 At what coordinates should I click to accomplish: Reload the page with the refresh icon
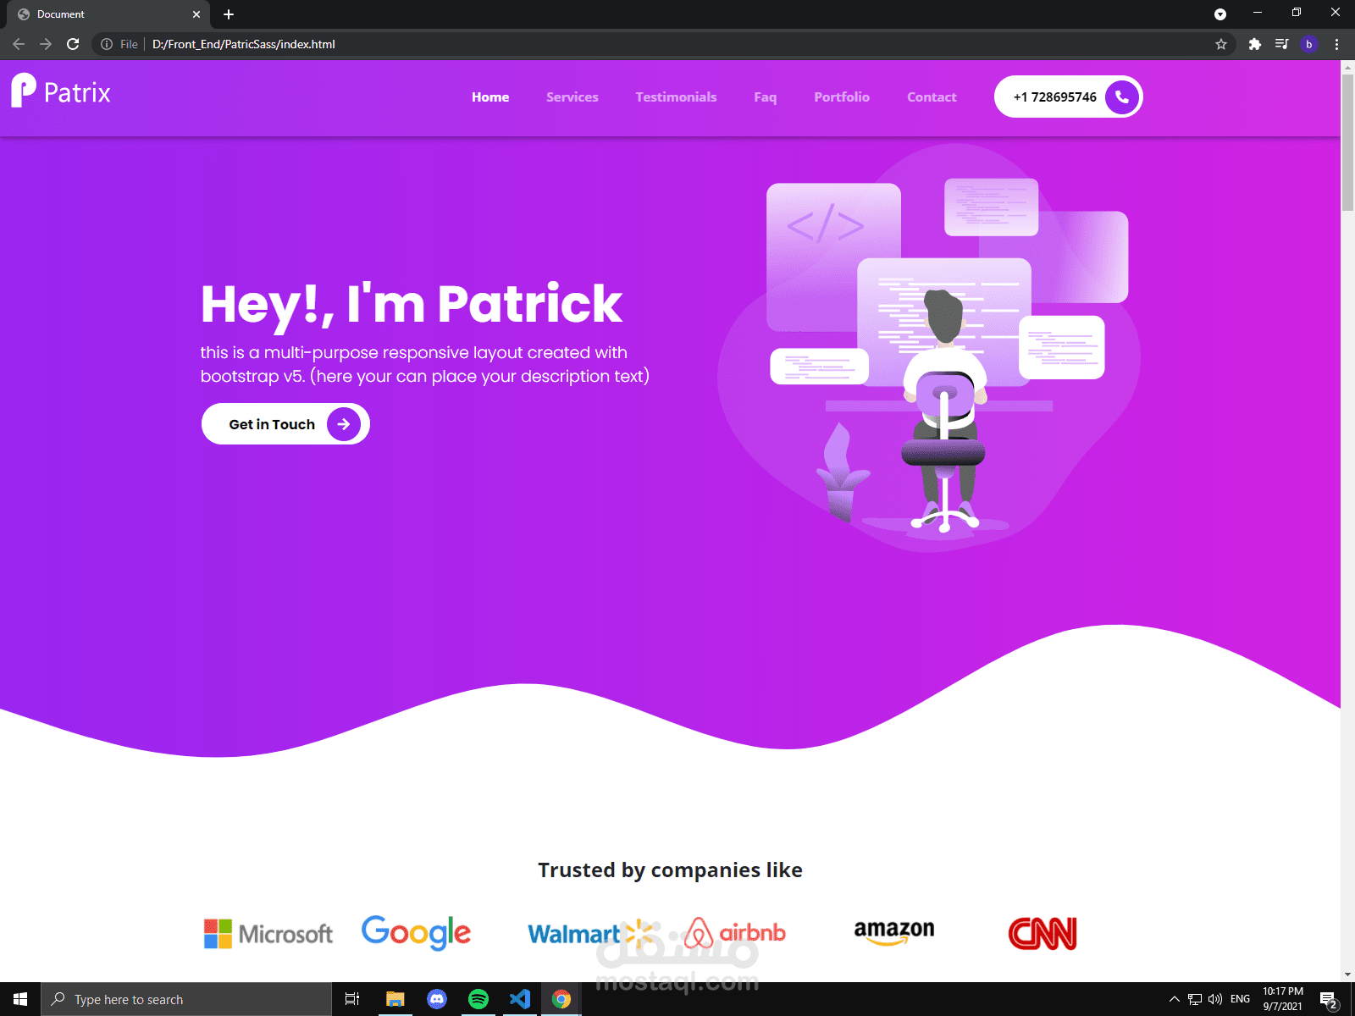(x=72, y=44)
